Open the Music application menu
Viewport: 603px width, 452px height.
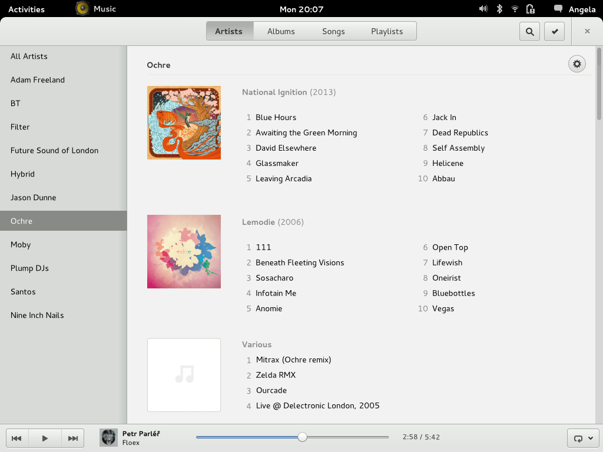[x=95, y=9]
